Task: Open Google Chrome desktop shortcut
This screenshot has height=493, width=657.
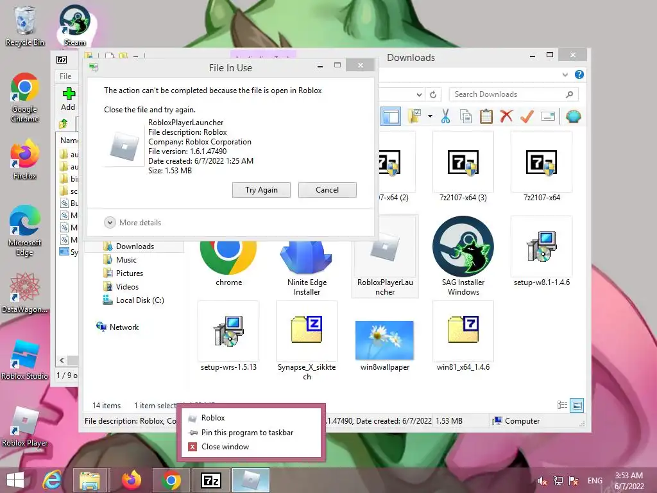Action: click(25, 98)
